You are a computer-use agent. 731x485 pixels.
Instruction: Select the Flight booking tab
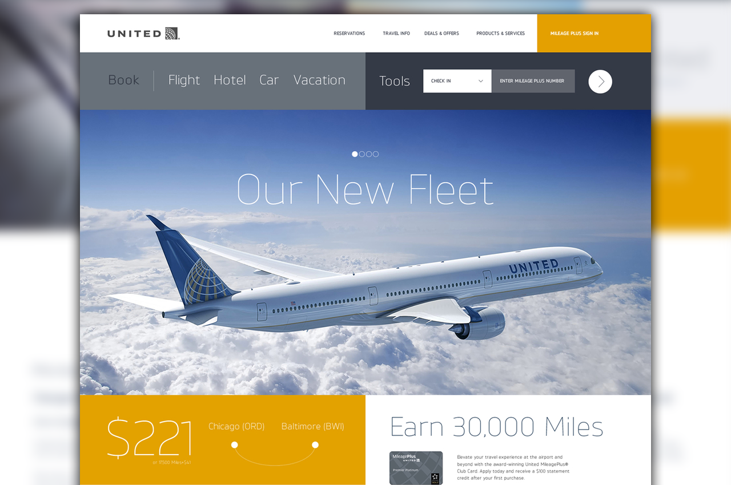[184, 80]
